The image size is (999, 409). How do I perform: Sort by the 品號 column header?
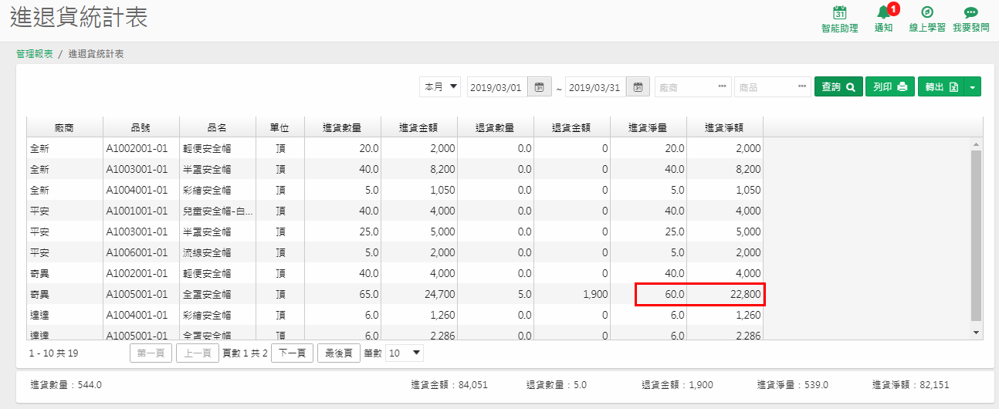click(141, 127)
